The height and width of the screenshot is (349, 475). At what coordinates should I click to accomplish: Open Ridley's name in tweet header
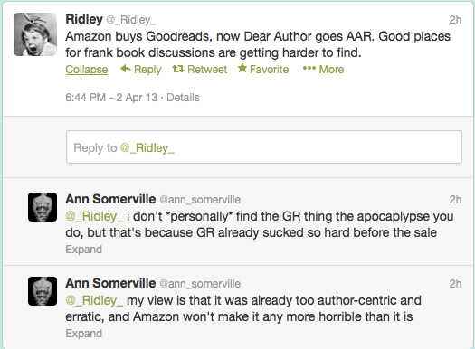coord(84,19)
